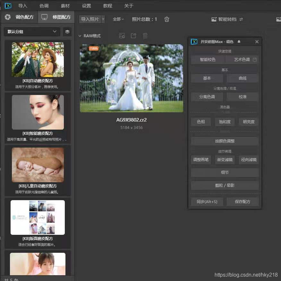The image size is (281, 281).
Task: Select the [KB]版面磨皮配方 preset
Action: click(38, 223)
